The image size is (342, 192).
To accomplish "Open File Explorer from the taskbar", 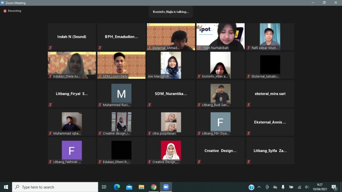I will point(141,187).
